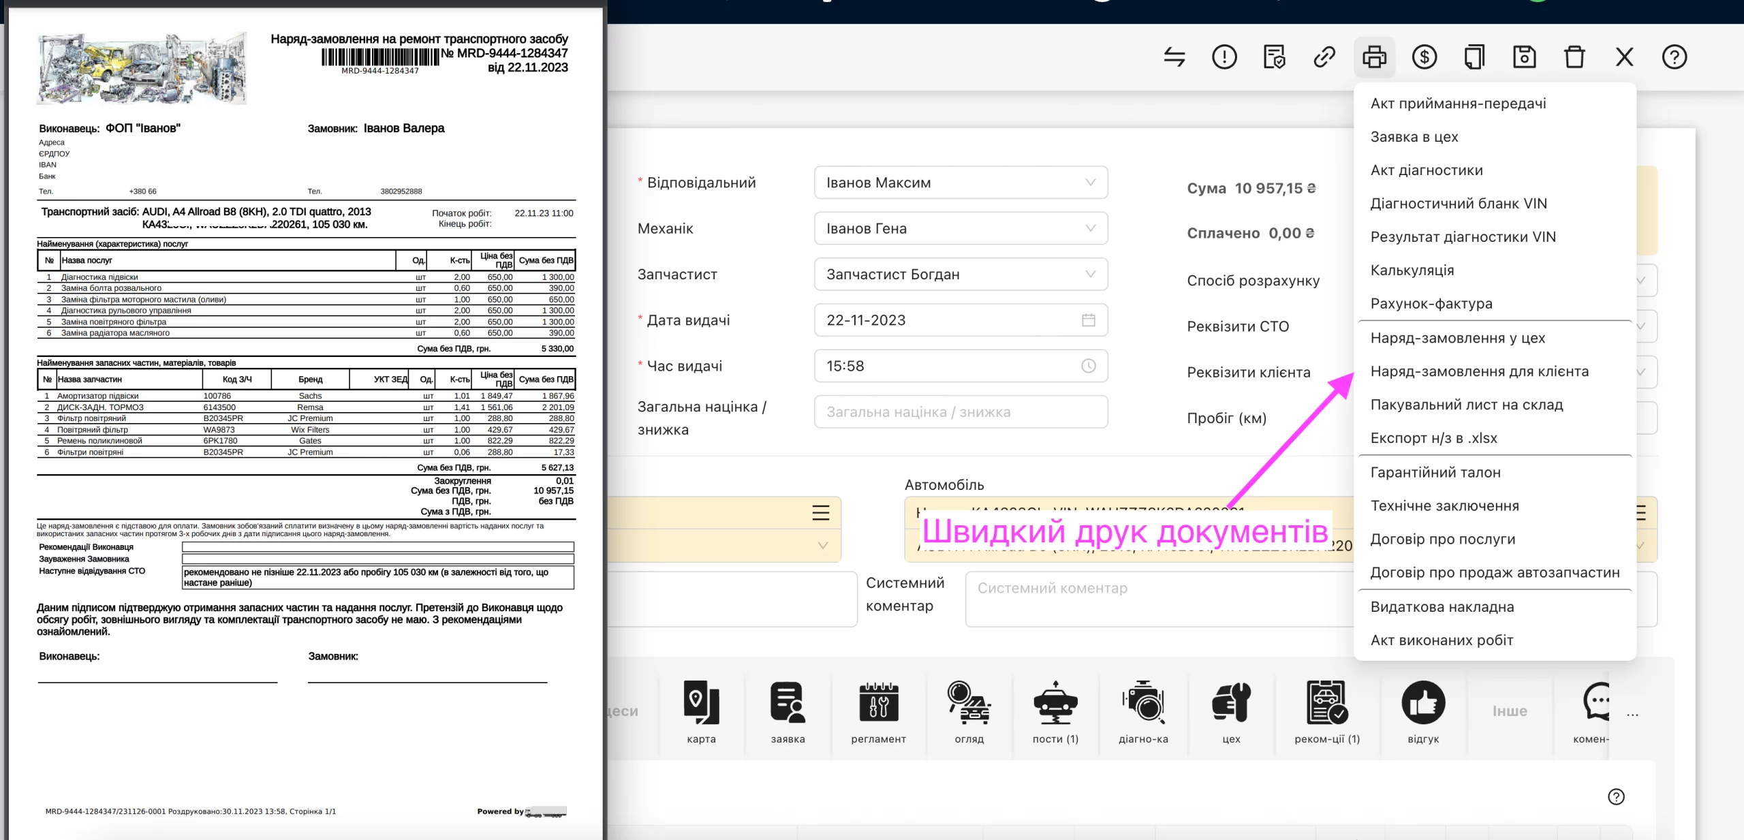Expand the Запчастист dropdown Запчастист Богдан

pyautogui.click(x=961, y=274)
